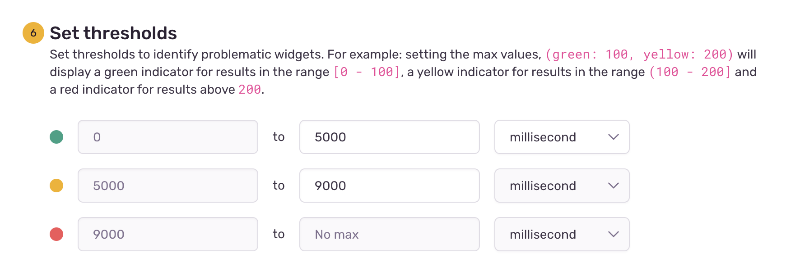
Task: Click the red row 'No max' field
Action: (x=389, y=234)
